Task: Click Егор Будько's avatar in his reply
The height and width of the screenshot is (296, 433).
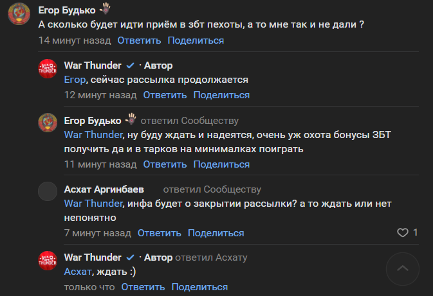Action: [x=48, y=123]
